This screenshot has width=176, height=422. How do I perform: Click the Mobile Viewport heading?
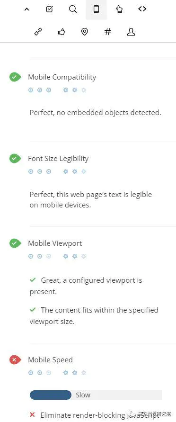(55, 243)
